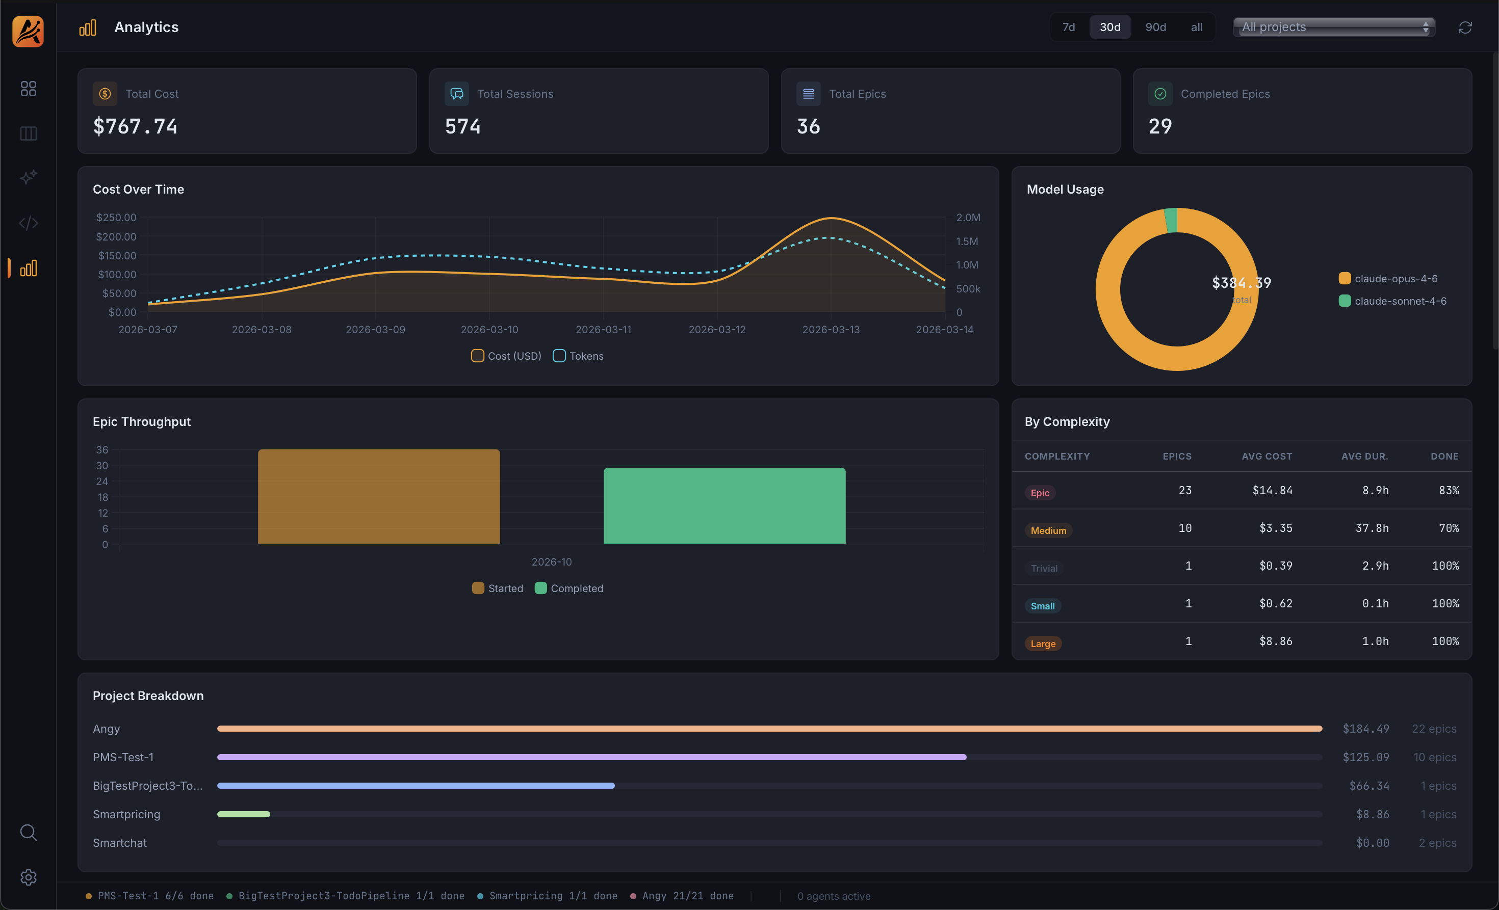Screen dimensions: 1499x910
Task: Select the kanban board icon in sidebar
Action: [28, 133]
